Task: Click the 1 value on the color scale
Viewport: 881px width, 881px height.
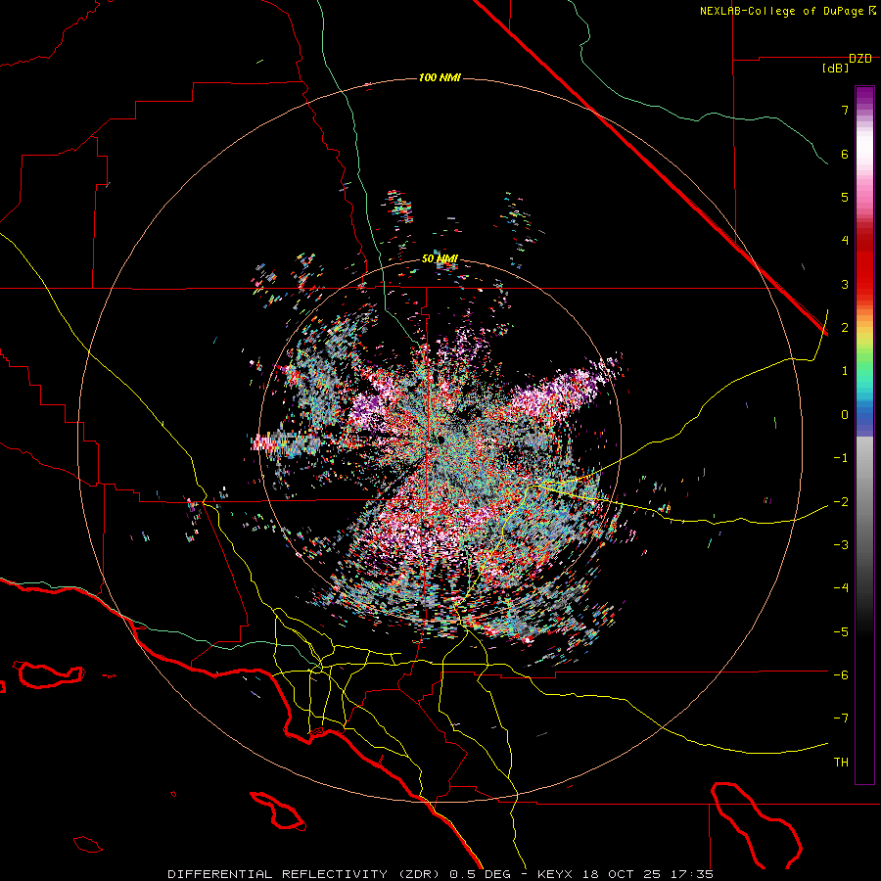Action: 845,371
